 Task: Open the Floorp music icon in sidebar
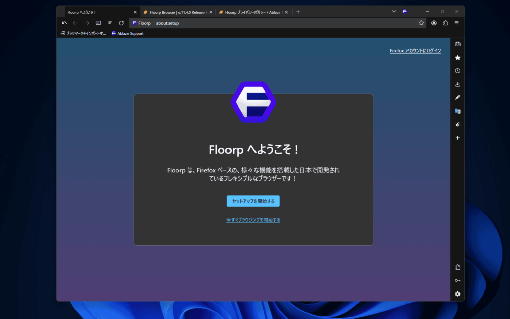457,124
